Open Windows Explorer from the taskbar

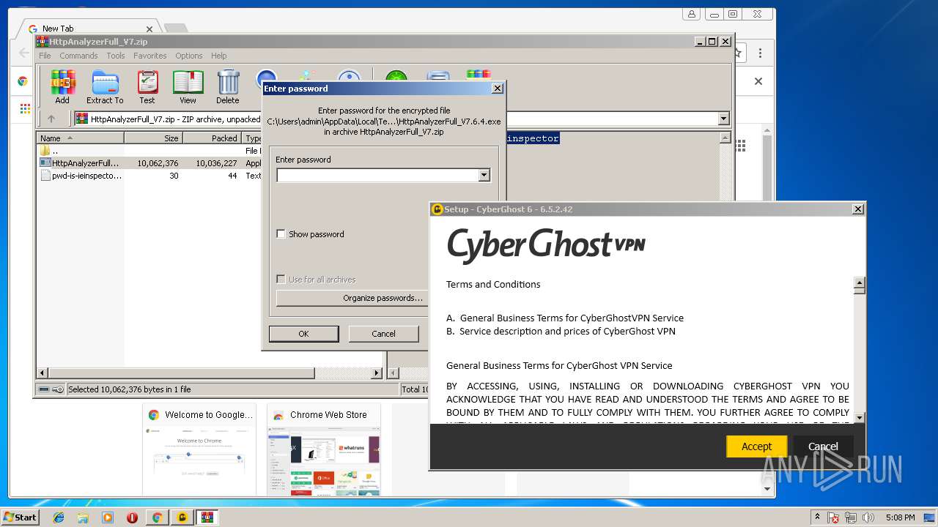[83, 517]
